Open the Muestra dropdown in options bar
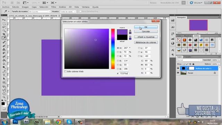Screen dimensions: 222x125 (x=68, y=11)
